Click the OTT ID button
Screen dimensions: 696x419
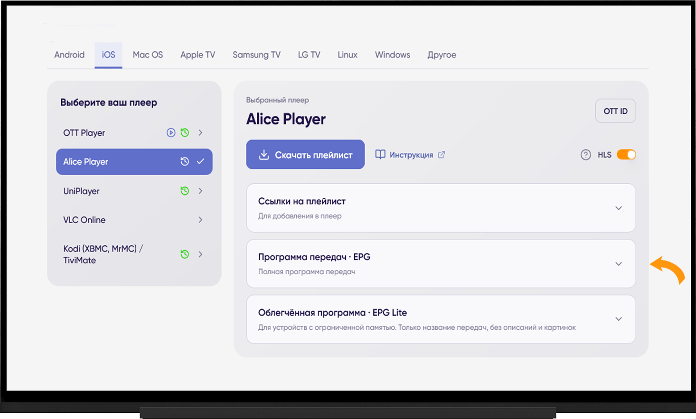tap(615, 111)
